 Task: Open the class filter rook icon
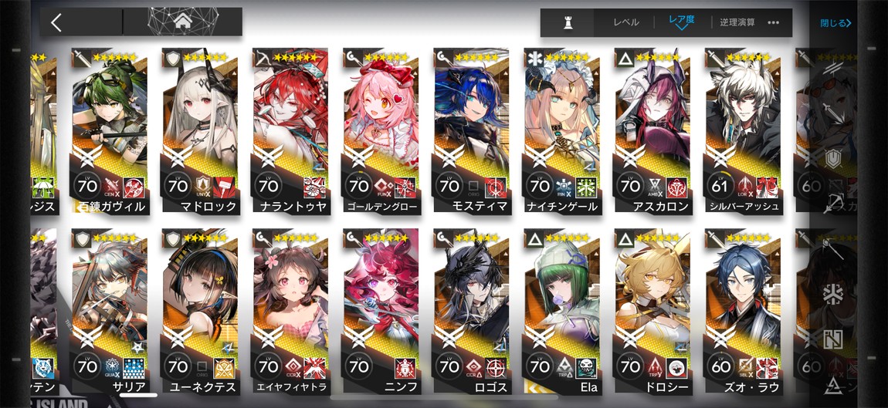pos(567,22)
